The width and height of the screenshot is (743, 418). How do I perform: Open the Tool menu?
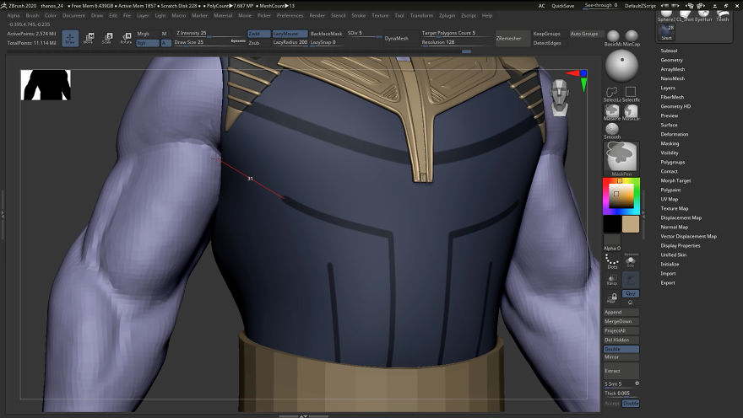pos(399,16)
